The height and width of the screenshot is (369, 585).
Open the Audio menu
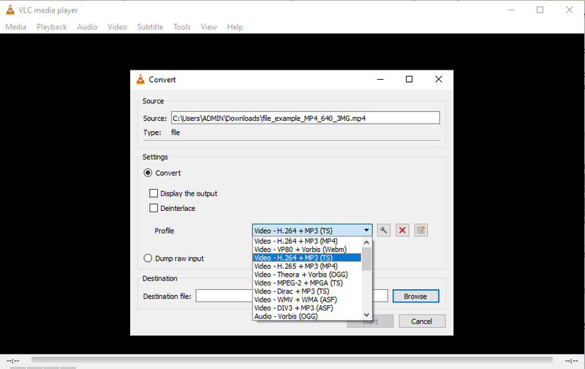pos(87,27)
